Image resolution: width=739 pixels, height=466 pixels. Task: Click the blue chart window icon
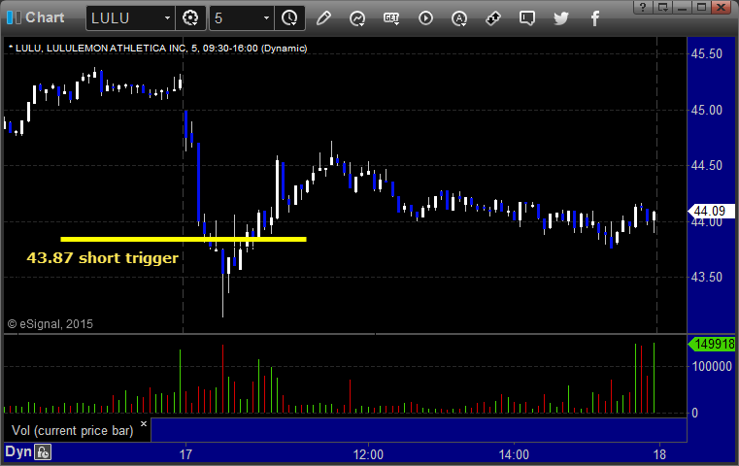[14, 17]
